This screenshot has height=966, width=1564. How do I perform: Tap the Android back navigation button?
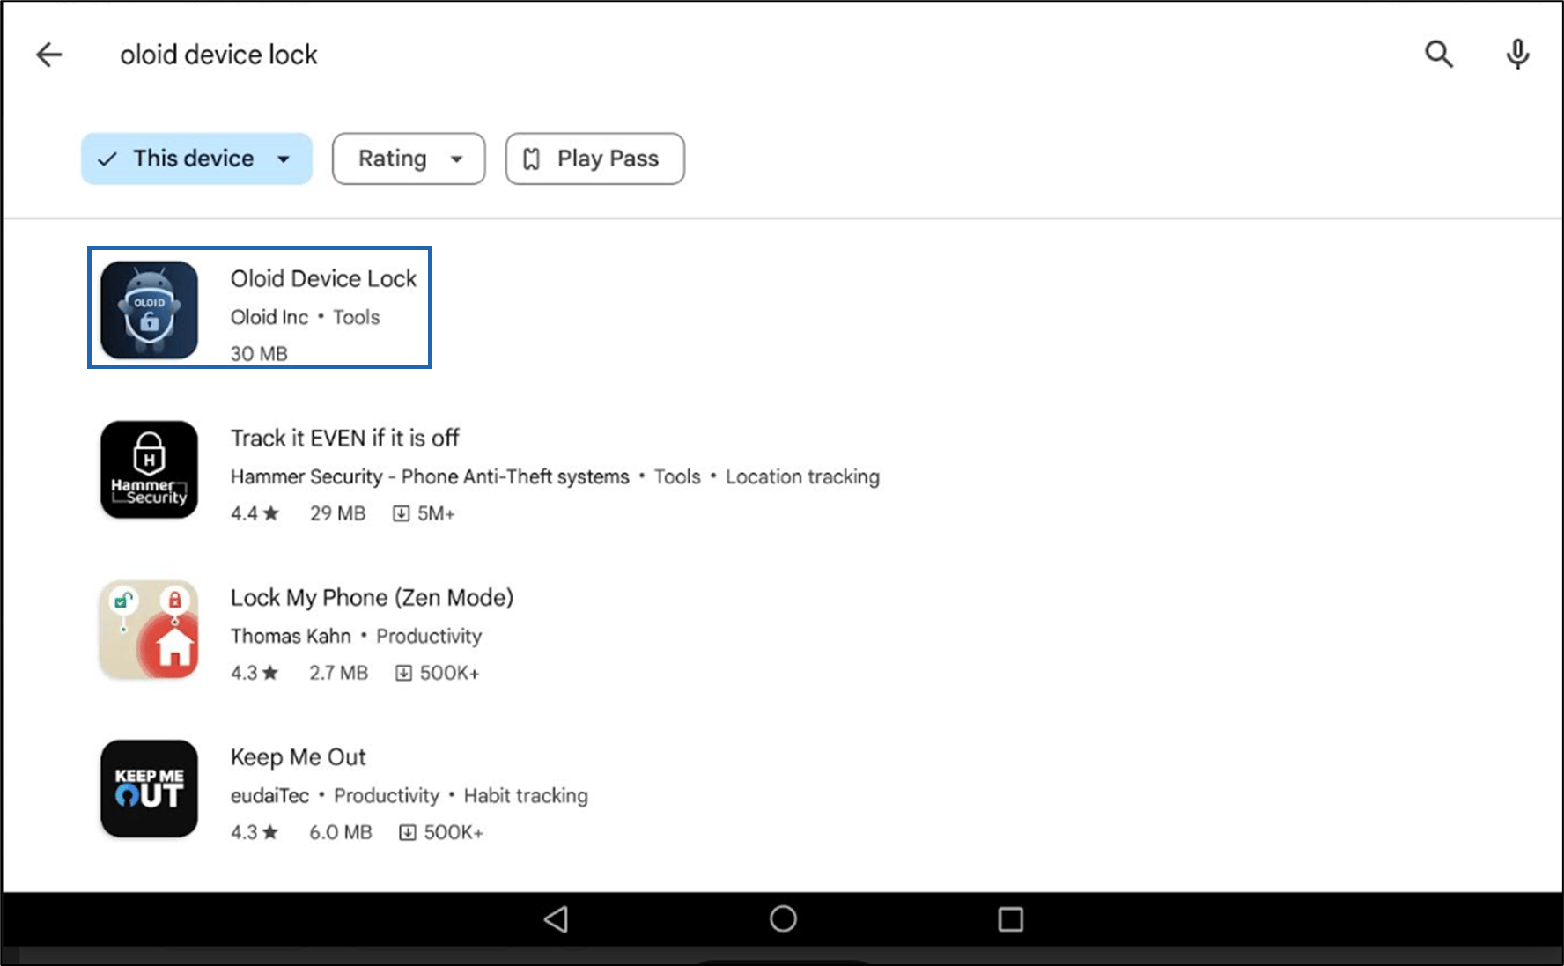pyautogui.click(x=556, y=919)
